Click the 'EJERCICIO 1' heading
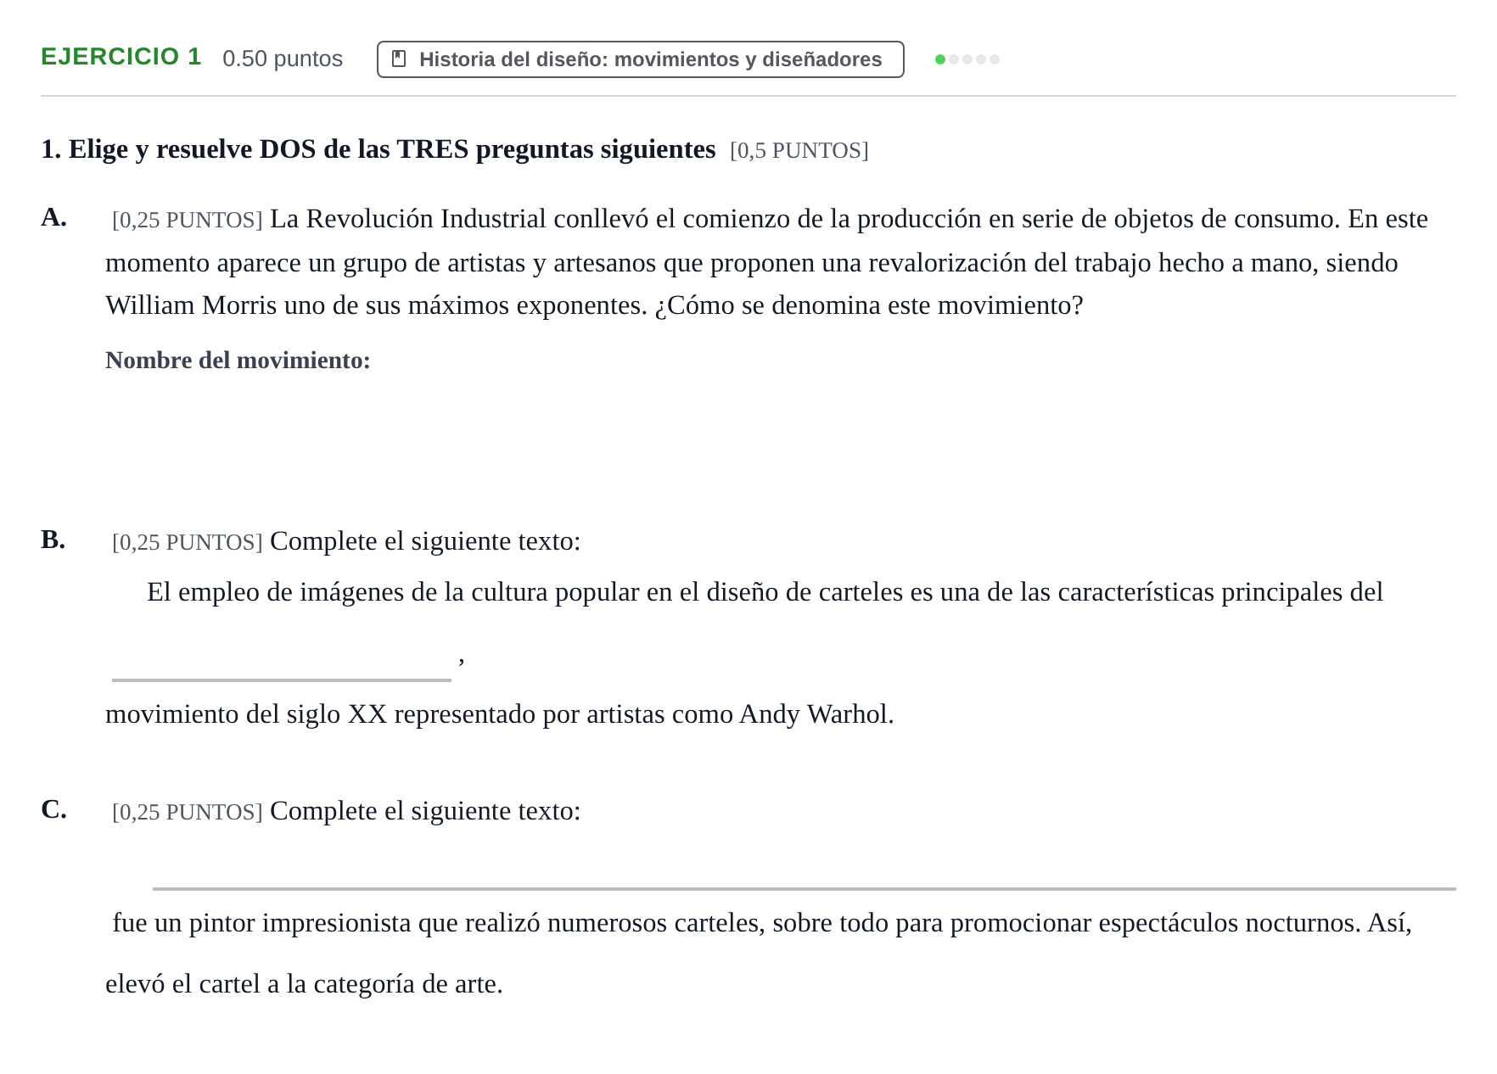 click(121, 57)
